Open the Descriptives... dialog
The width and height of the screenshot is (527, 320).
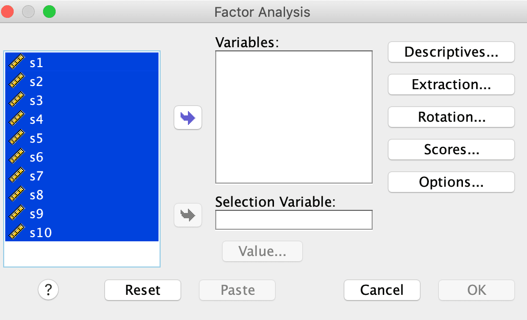coord(451,52)
